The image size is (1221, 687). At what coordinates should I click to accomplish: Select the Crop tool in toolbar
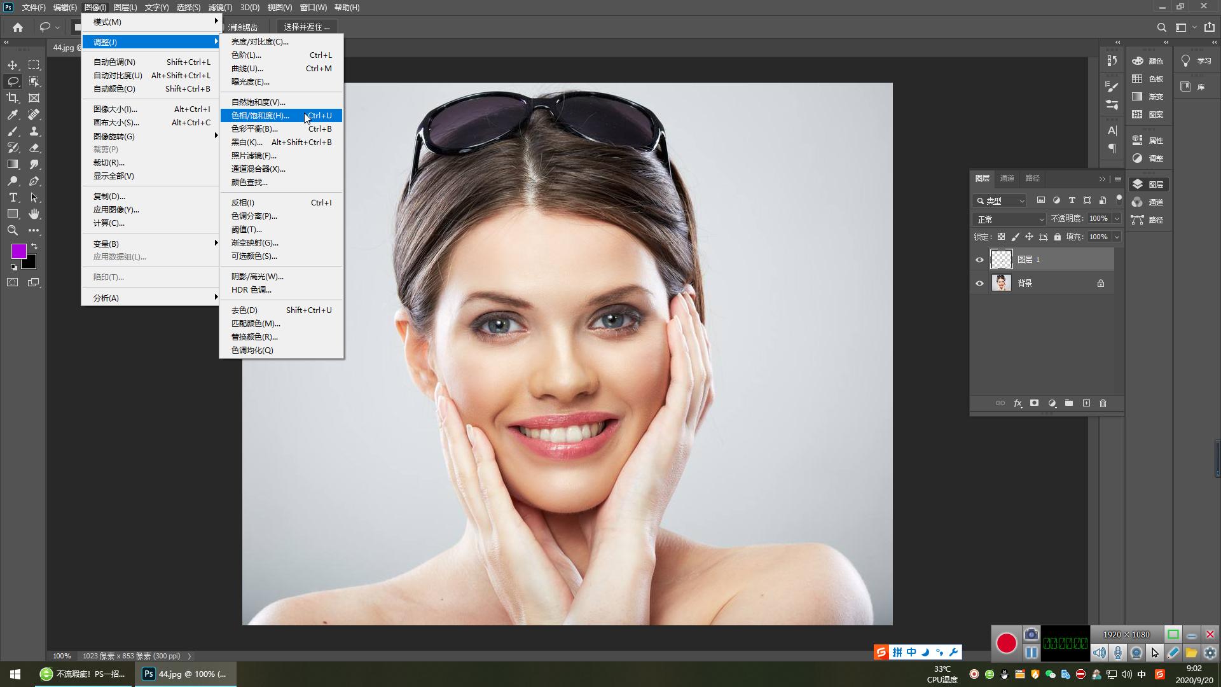click(13, 98)
